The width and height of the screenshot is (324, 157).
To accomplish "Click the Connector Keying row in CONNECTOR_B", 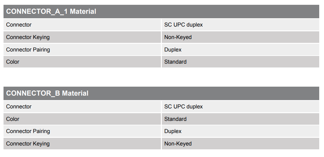I will click(161, 144).
